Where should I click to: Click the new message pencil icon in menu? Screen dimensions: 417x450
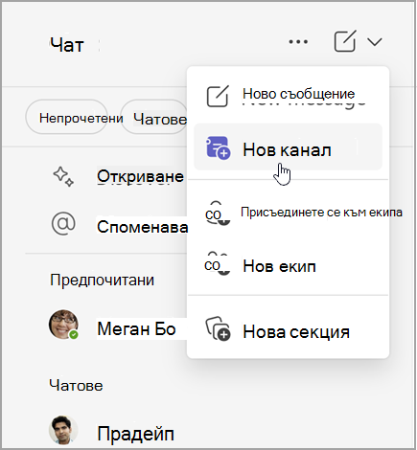pos(218,96)
